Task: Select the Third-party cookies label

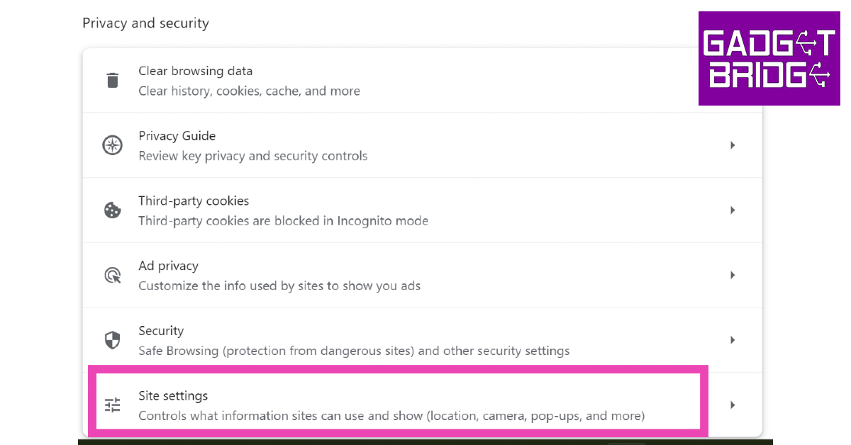Action: click(x=194, y=201)
